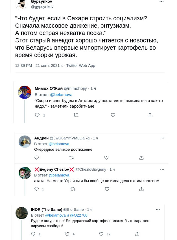The height and width of the screenshot is (240, 177).
Task: Retweet Мимох О'Жий's reply
Action: point(76,115)
